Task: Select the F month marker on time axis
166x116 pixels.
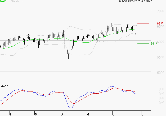Action: click(x=11, y=114)
